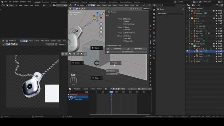Click the BezierCurve icon in outliner

pyautogui.click(x=197, y=49)
